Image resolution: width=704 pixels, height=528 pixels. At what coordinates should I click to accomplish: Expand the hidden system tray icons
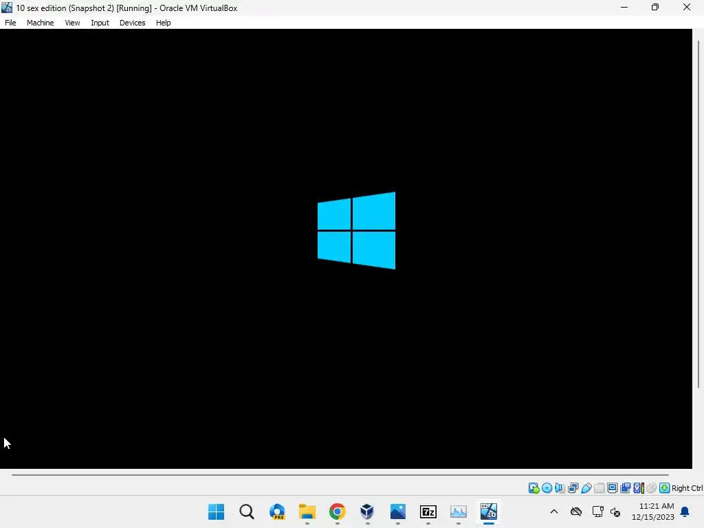point(554,511)
